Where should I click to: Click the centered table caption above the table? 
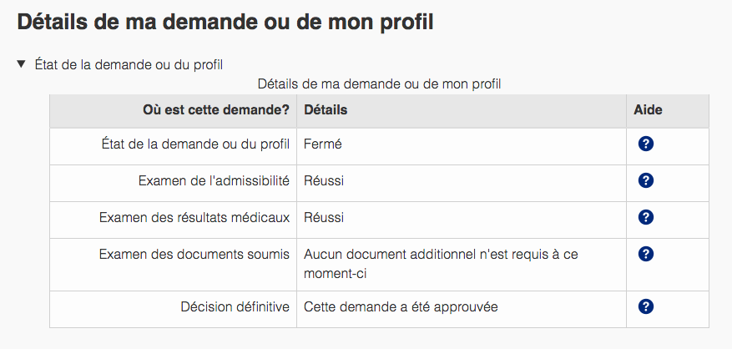pyautogui.click(x=379, y=83)
